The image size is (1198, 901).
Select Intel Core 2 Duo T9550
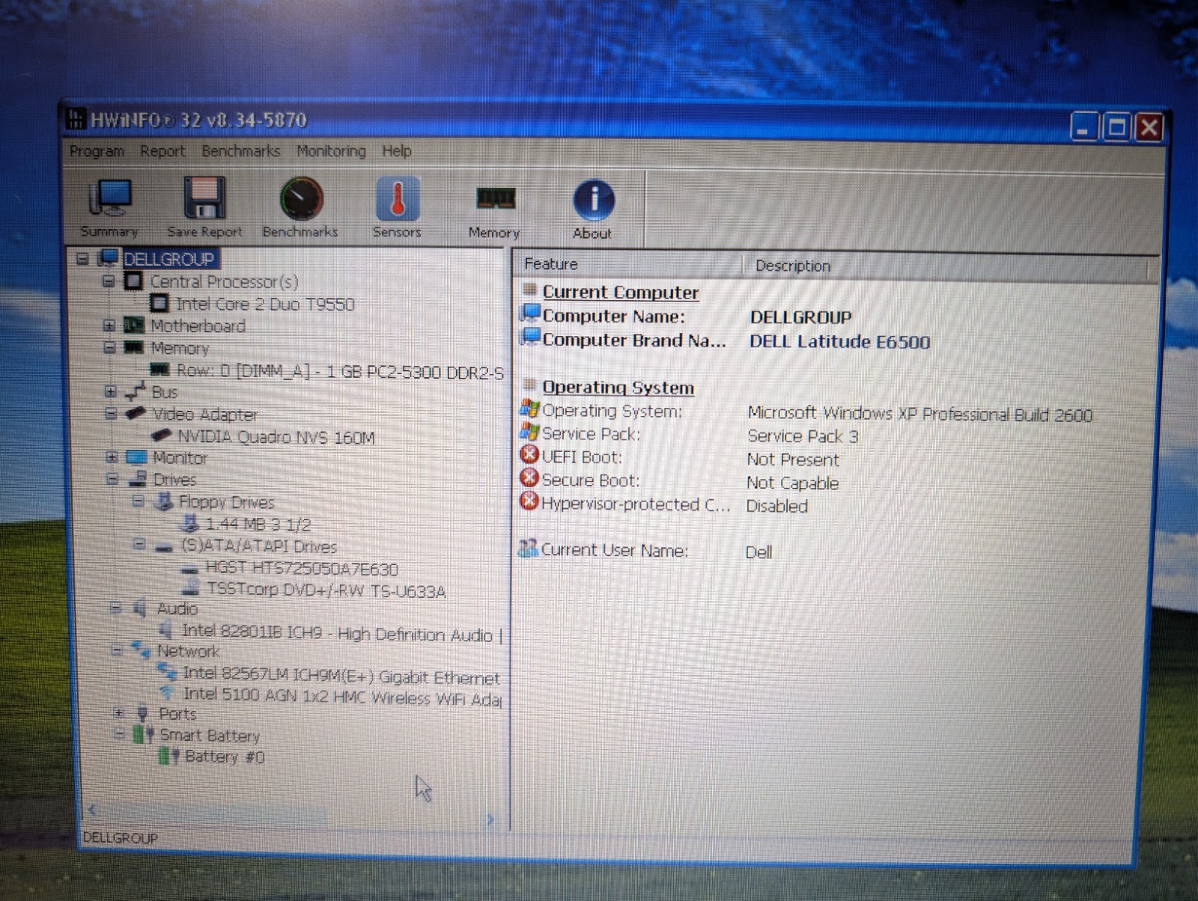coord(265,304)
